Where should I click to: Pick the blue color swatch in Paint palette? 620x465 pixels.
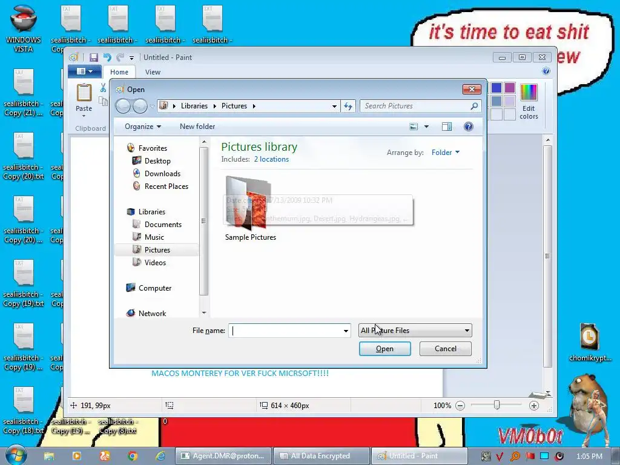(496, 87)
